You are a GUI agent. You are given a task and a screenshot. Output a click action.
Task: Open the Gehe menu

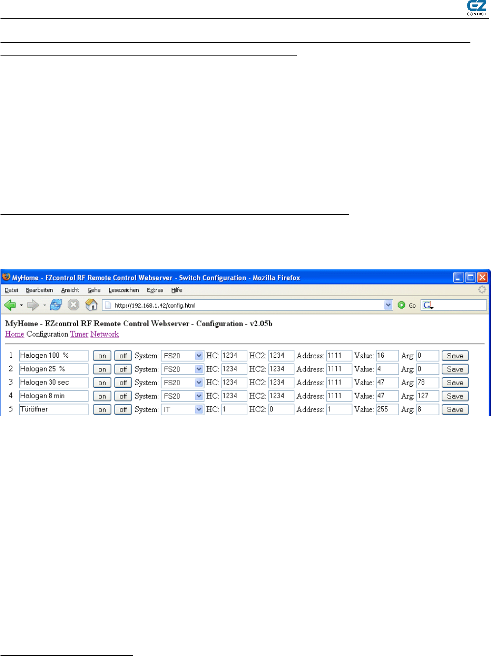pos(94,290)
